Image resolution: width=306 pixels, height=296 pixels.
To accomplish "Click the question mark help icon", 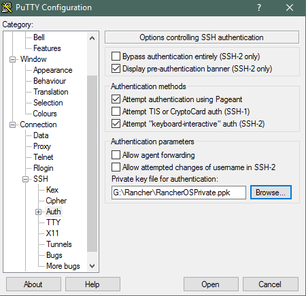I will [259, 7].
